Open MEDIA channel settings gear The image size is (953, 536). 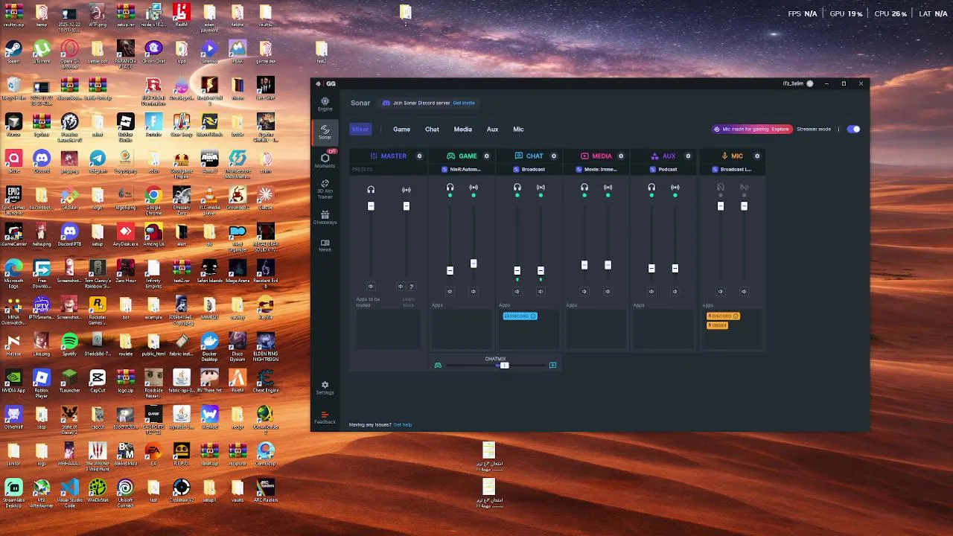[621, 156]
